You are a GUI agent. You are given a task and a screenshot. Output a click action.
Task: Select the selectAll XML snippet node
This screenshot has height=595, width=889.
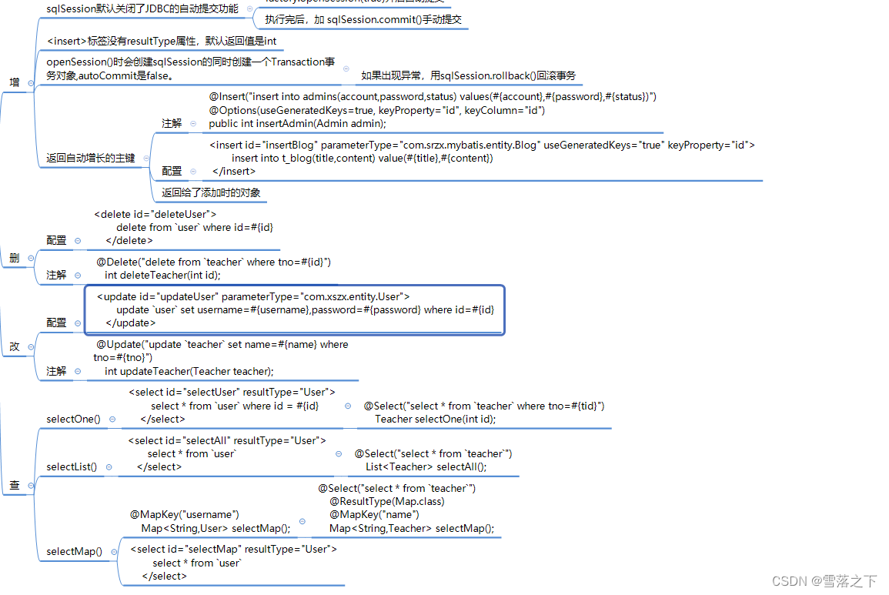(227, 454)
